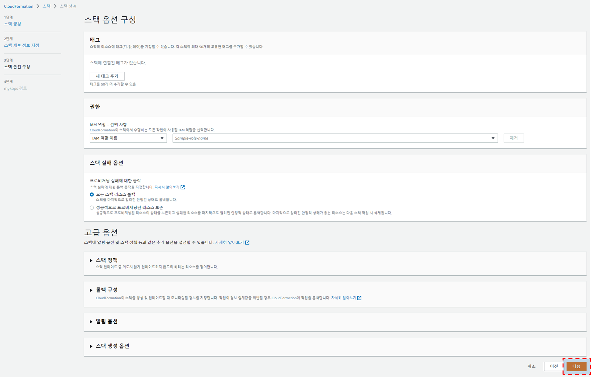Click the 새 태그 추가 button
This screenshot has width=591, height=377.
107,76
